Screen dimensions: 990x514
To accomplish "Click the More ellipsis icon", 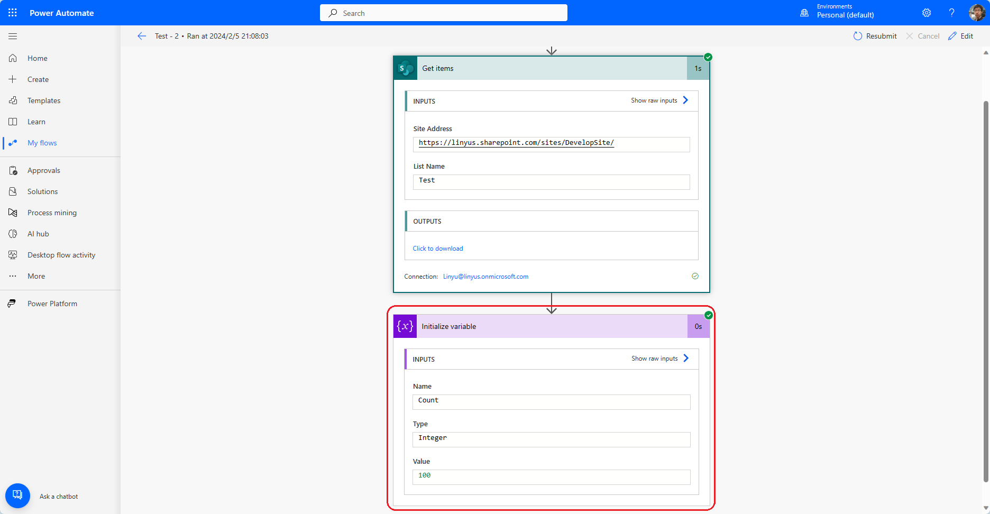I will pyautogui.click(x=13, y=276).
